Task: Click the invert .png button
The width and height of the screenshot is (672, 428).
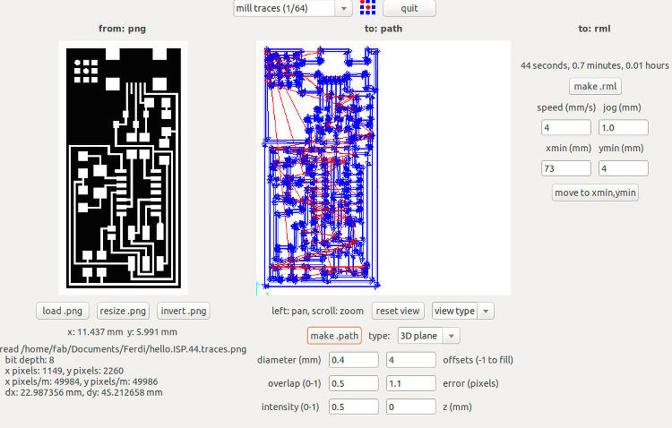Action: 184,311
